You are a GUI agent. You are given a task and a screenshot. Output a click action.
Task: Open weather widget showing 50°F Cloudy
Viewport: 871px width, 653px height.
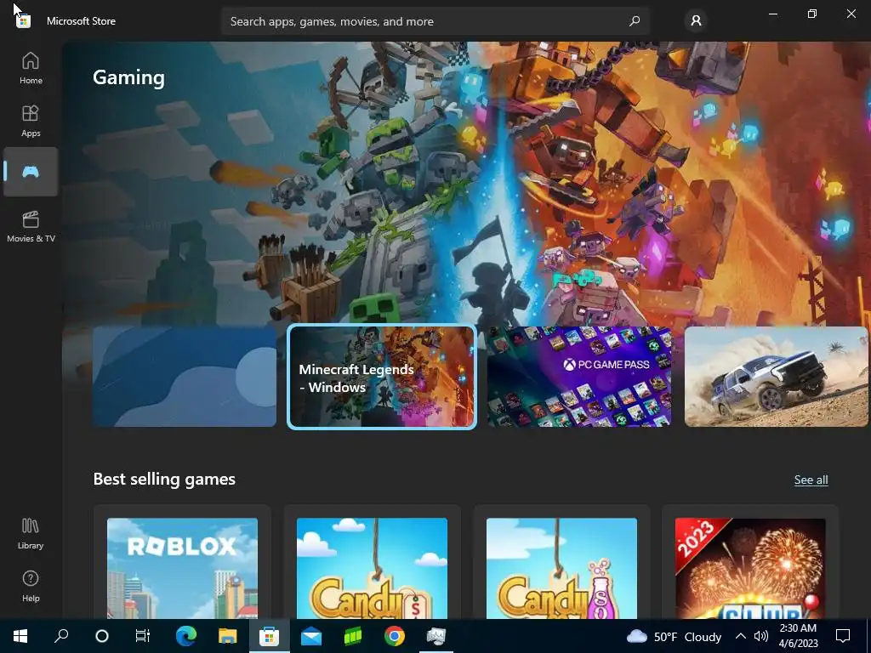(674, 636)
